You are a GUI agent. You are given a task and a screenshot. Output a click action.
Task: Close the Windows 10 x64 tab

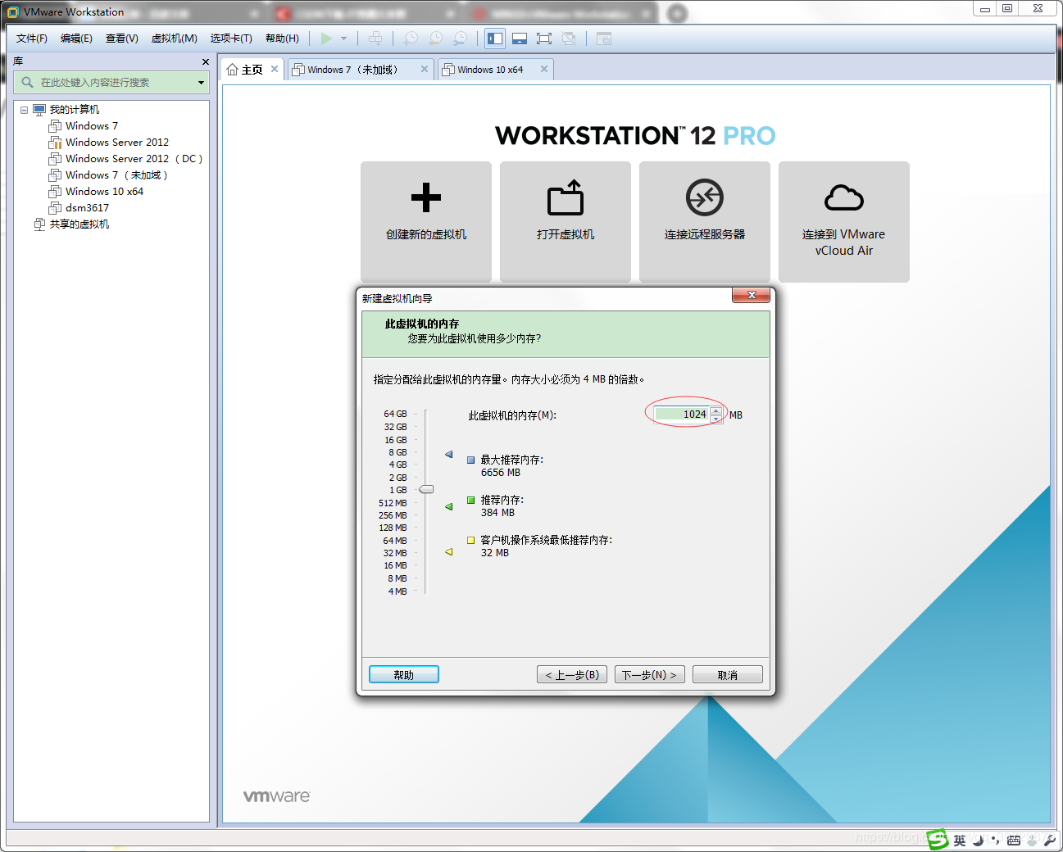click(x=544, y=69)
